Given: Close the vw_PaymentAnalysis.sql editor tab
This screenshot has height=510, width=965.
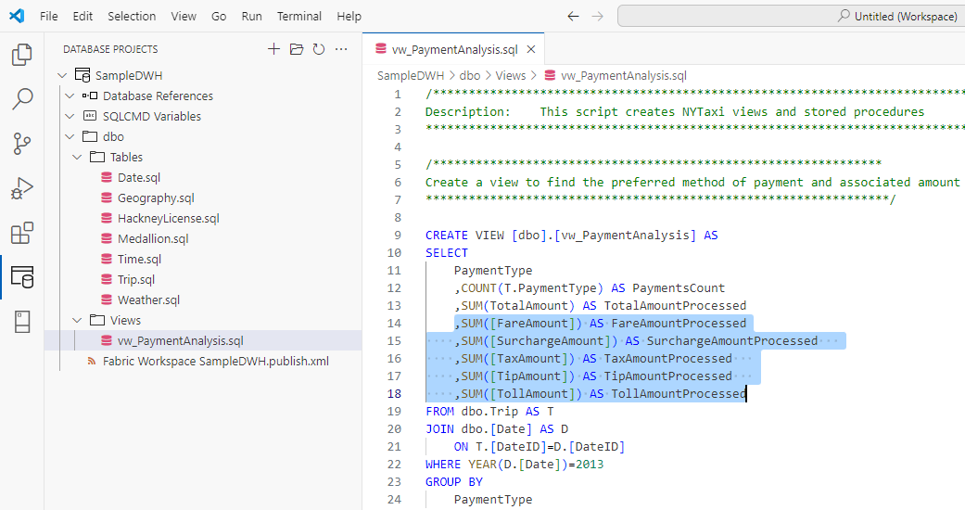Looking at the screenshot, I should coord(530,49).
